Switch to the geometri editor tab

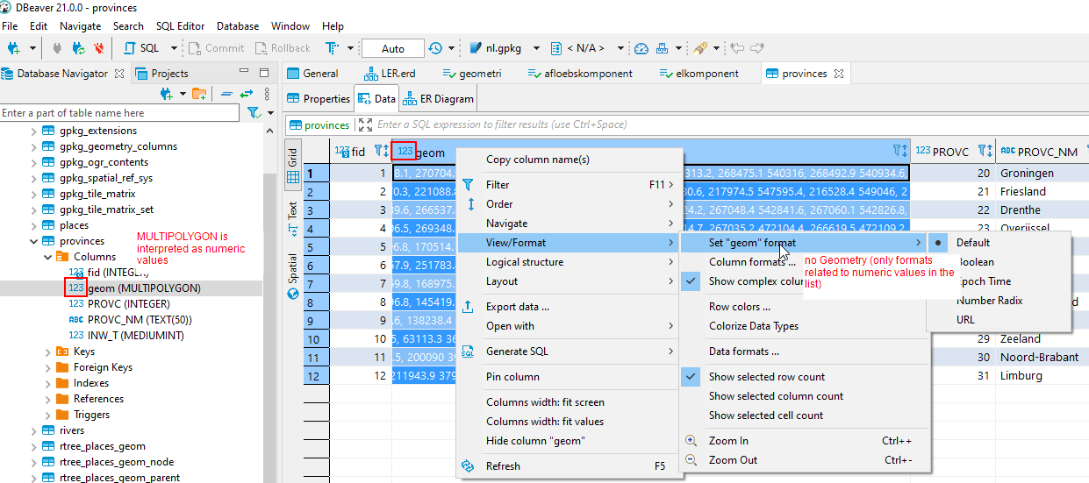(471, 74)
